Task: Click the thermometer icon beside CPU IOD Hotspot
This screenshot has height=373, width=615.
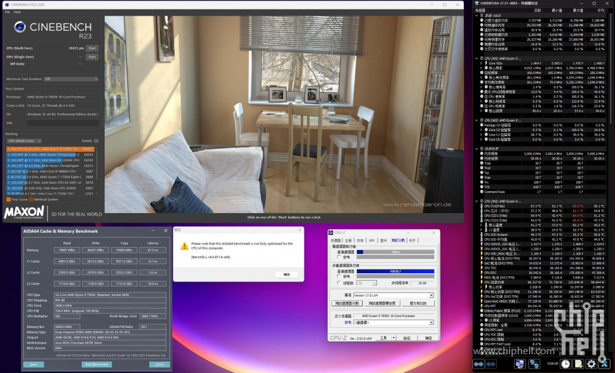Action: 482,234
